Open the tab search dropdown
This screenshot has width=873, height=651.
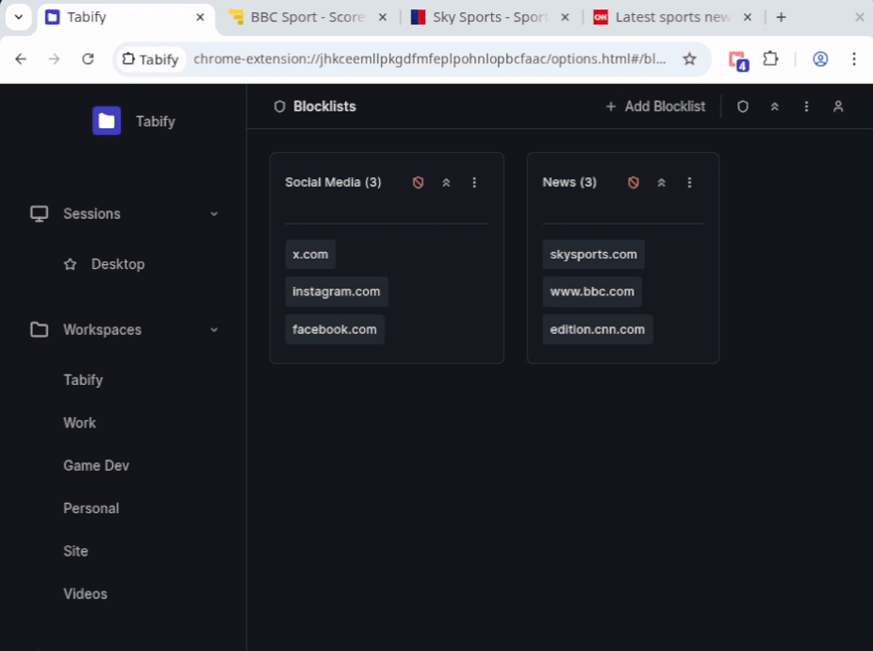pyautogui.click(x=18, y=17)
